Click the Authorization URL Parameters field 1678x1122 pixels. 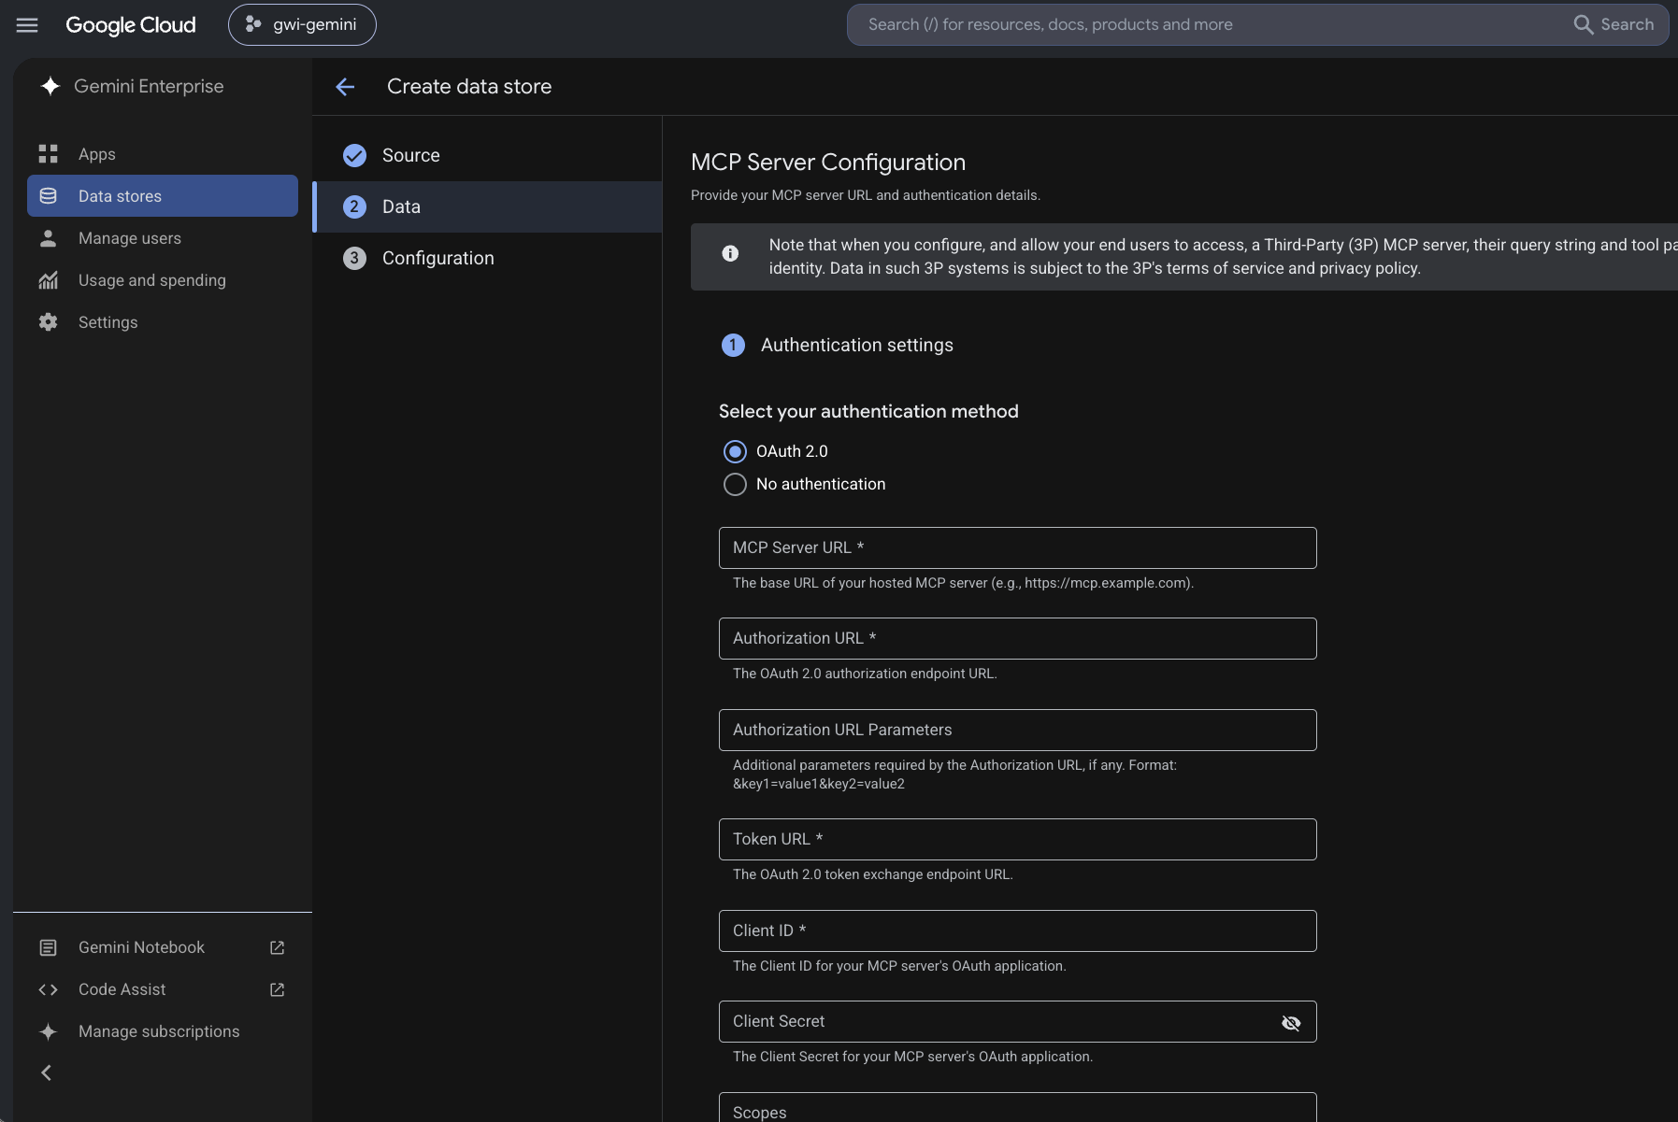(x=1017, y=730)
